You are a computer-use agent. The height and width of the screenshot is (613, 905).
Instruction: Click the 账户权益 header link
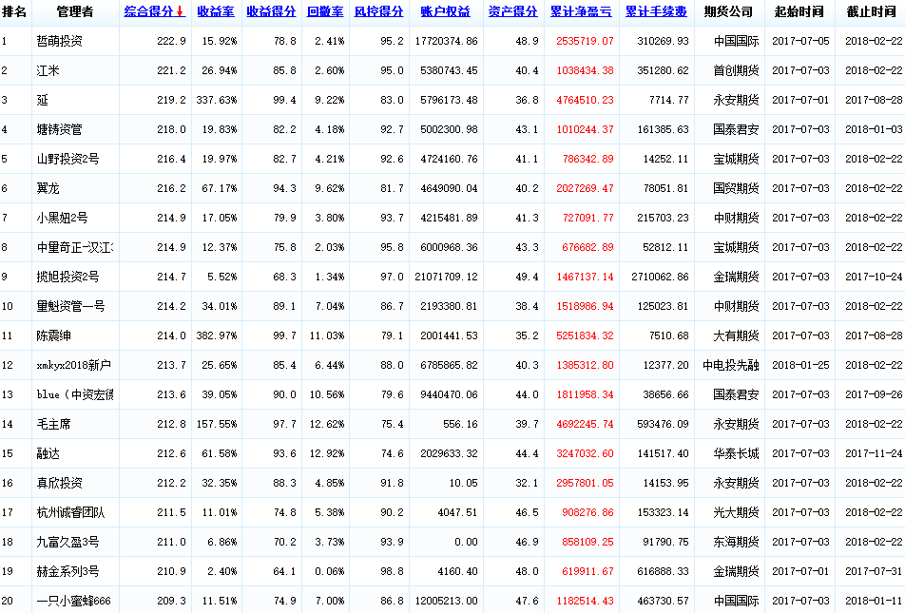(445, 12)
